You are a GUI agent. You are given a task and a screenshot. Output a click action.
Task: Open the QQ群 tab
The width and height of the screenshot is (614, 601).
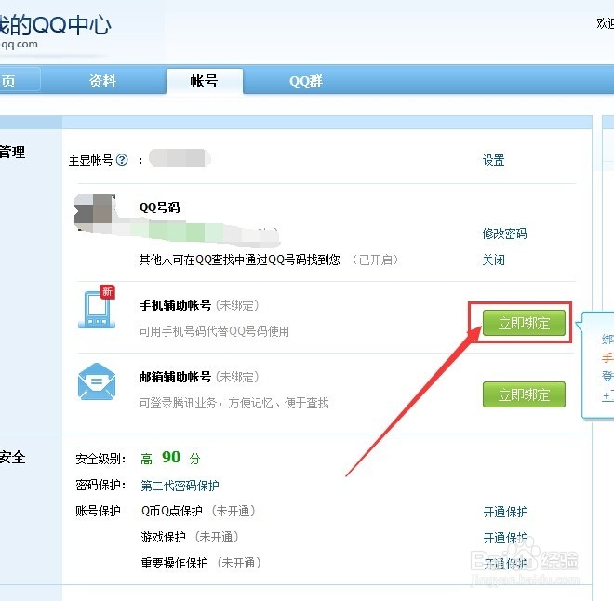(x=306, y=82)
